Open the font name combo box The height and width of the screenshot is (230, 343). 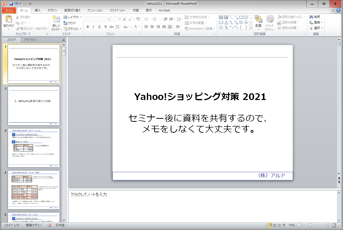coord(98,19)
